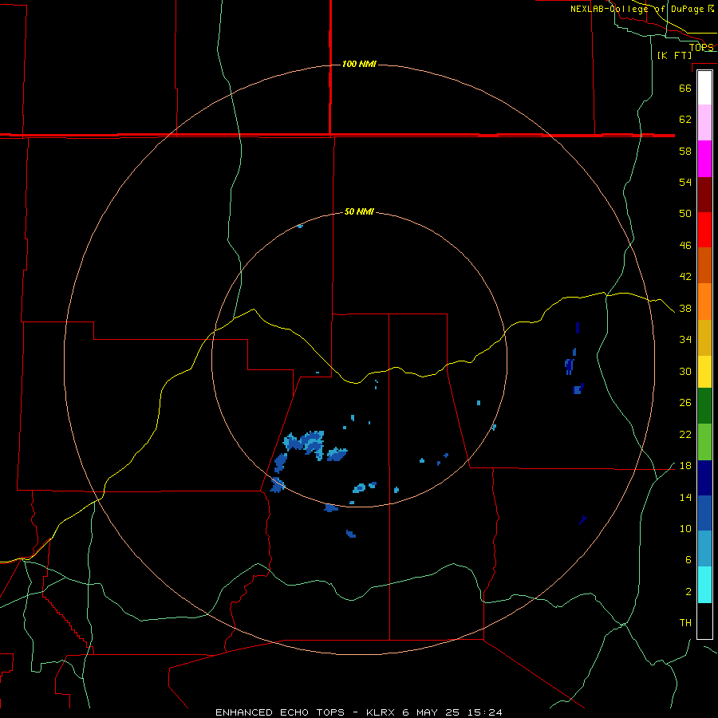Click the magenta 58 kft legend swatch
This screenshot has height=718, width=718.
click(704, 159)
